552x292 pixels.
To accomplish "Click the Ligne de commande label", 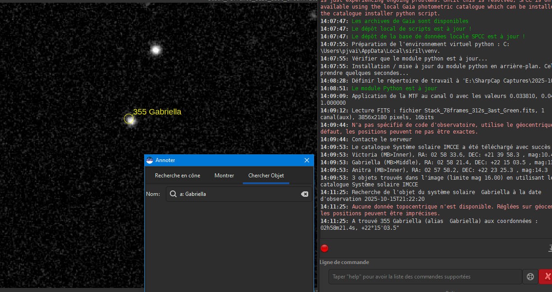I will coord(344,262).
